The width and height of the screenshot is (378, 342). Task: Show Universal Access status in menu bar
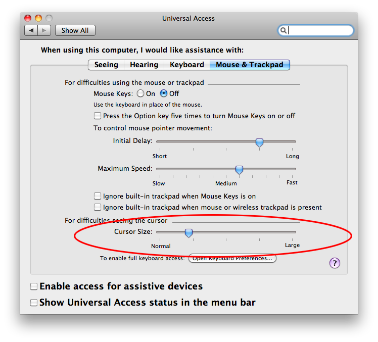[x=34, y=303]
